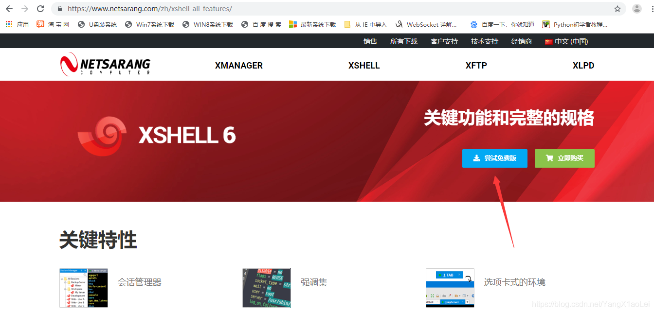Screen dimensions: 654x313
Task: Open the XFTP product menu
Action: click(x=476, y=66)
